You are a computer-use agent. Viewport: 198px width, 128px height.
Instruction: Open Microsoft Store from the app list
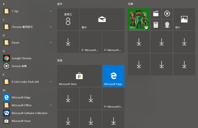point(28,121)
